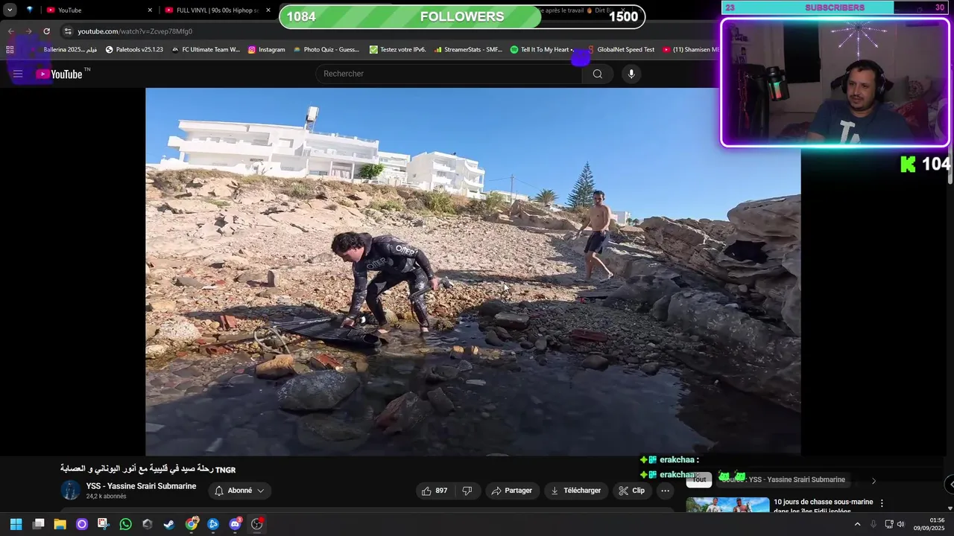Switch to FULL VINYL 90s Hiphop tab
This screenshot has width=954, height=536.
[x=216, y=10]
